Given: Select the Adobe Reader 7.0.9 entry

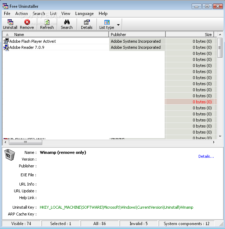Looking at the screenshot, I should coord(27,47).
